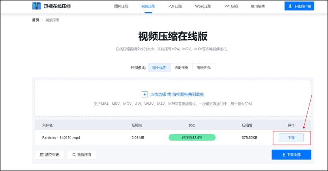Click download icon in 下载客户端 button
The height and width of the screenshot is (171, 328).
click(x=290, y=6)
